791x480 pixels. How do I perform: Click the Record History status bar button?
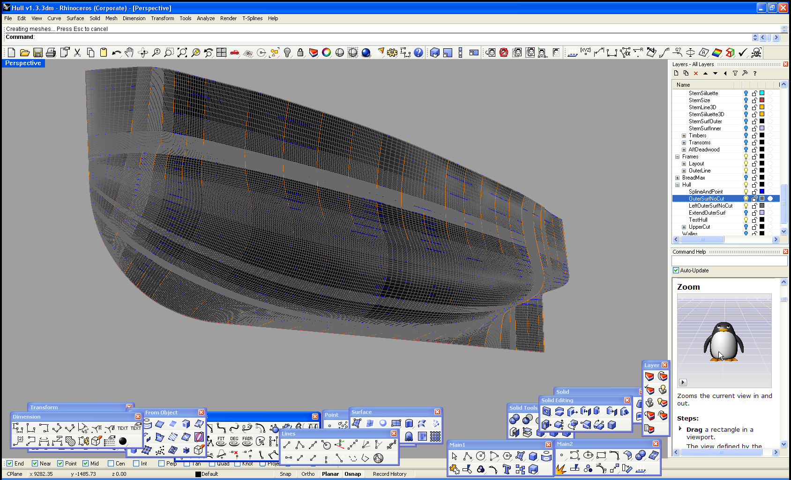tap(389, 474)
